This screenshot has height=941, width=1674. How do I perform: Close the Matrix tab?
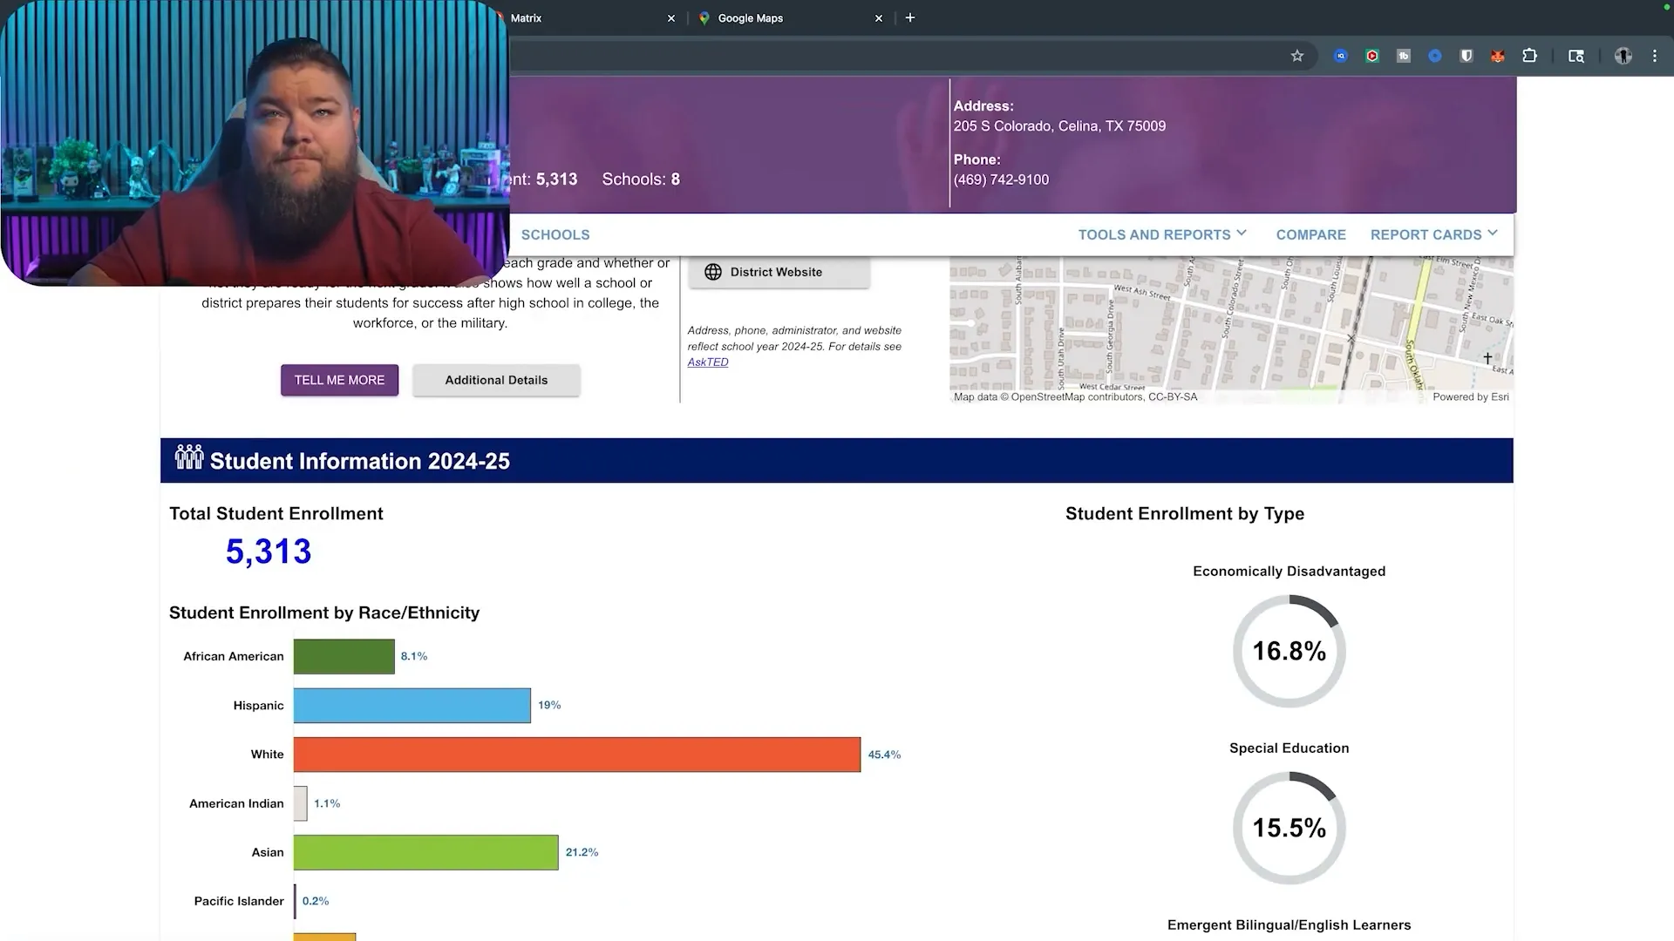(x=671, y=18)
